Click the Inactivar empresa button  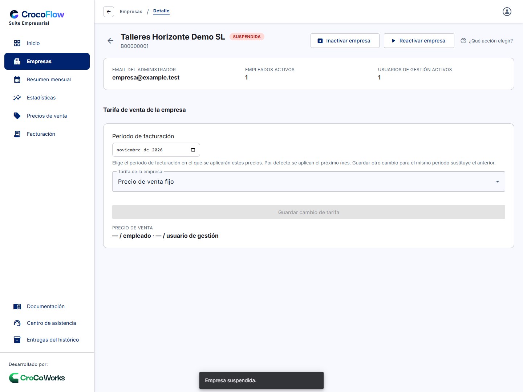pos(345,41)
